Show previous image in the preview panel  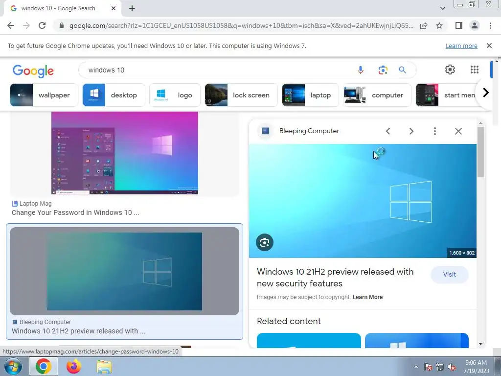pyautogui.click(x=388, y=131)
